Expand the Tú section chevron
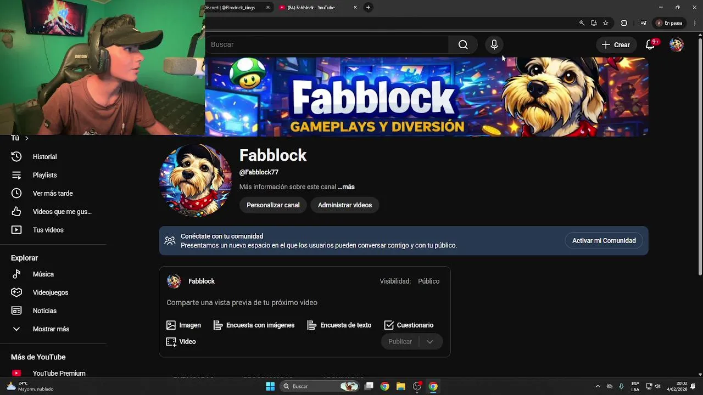Viewport: 703px width, 395px height. pyautogui.click(x=26, y=138)
